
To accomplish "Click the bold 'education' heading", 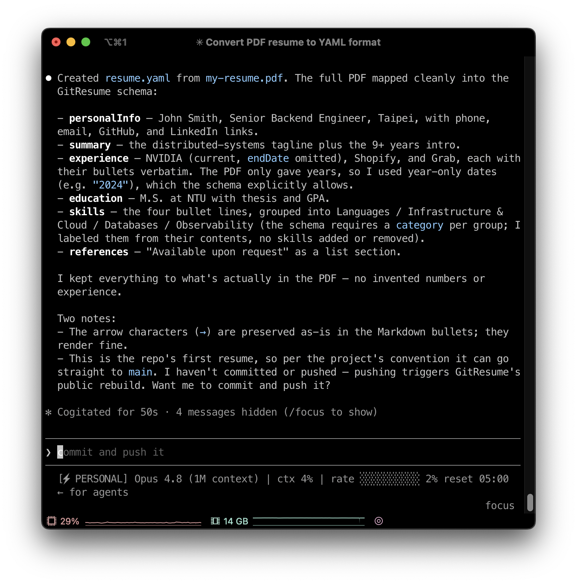I will [96, 199].
